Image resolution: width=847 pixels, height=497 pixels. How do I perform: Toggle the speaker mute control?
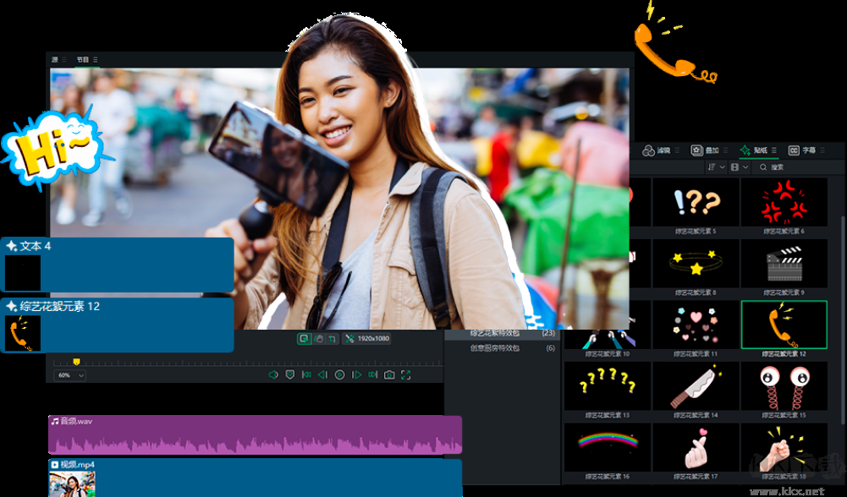tap(272, 374)
